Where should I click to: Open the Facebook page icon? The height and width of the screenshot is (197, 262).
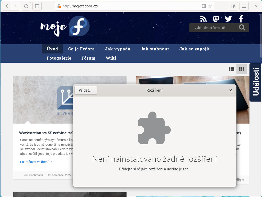tap(241, 19)
